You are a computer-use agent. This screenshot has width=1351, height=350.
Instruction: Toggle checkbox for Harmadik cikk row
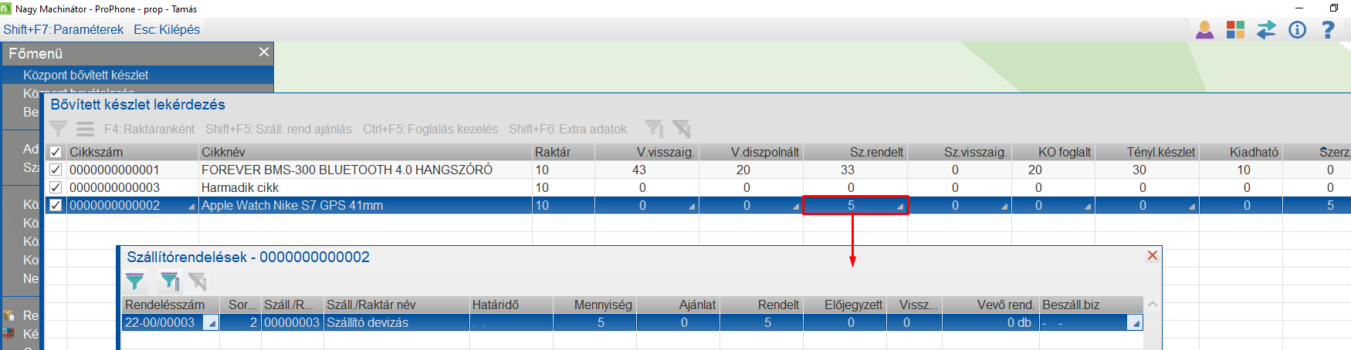(x=56, y=187)
